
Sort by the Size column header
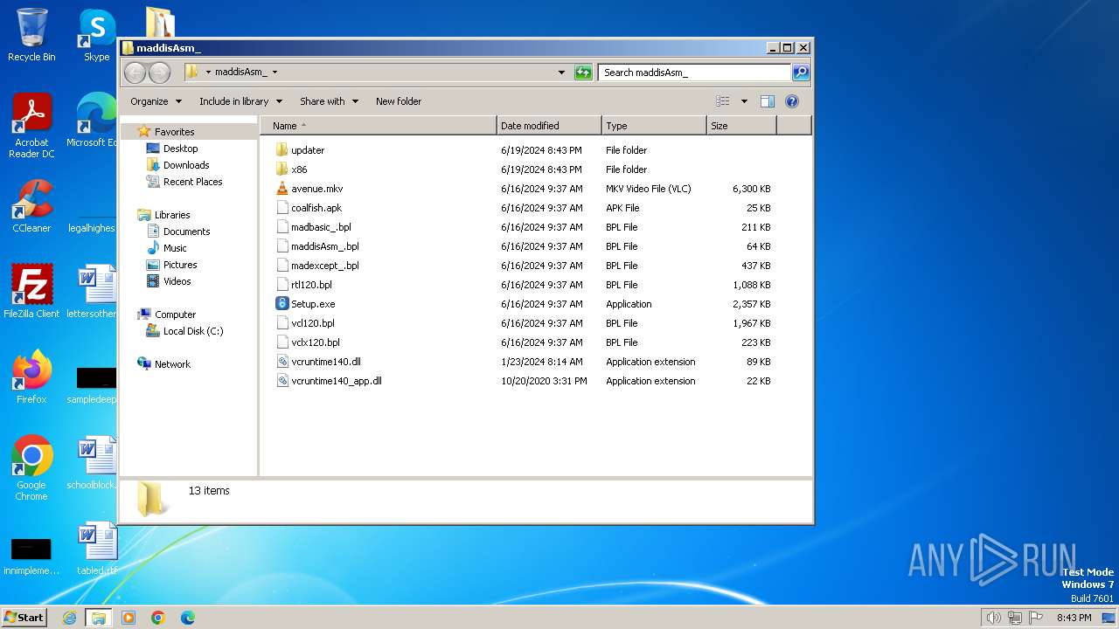tap(741, 126)
